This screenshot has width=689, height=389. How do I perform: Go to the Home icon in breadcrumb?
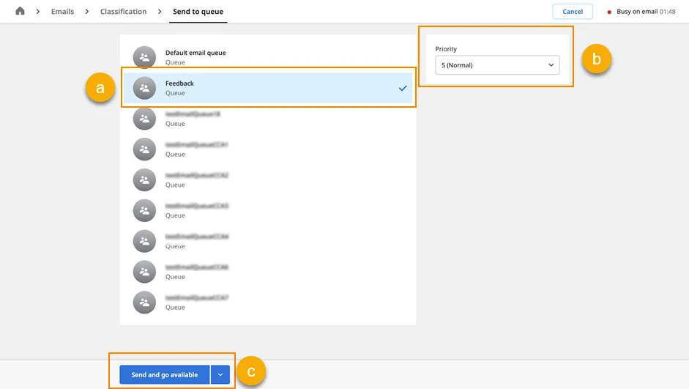click(x=20, y=11)
